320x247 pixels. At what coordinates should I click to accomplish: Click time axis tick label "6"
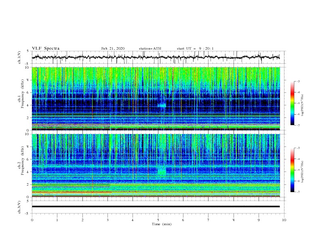tap(183, 220)
